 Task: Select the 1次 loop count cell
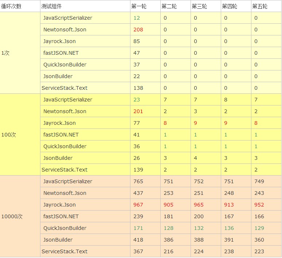(20, 53)
